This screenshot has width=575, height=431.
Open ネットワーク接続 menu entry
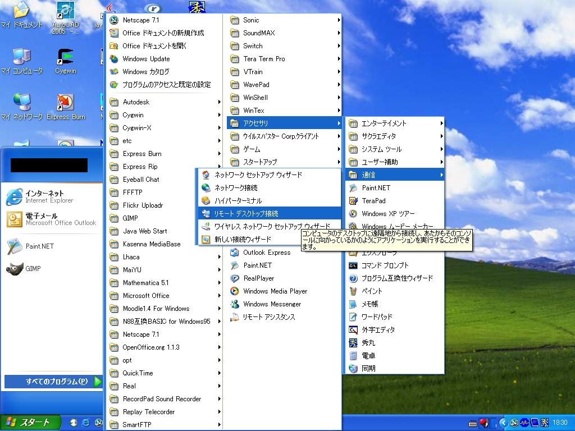tap(270, 187)
